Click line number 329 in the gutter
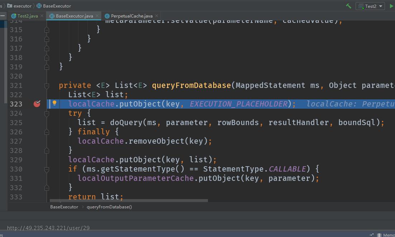The width and height of the screenshot is (395, 237). click(x=16, y=160)
